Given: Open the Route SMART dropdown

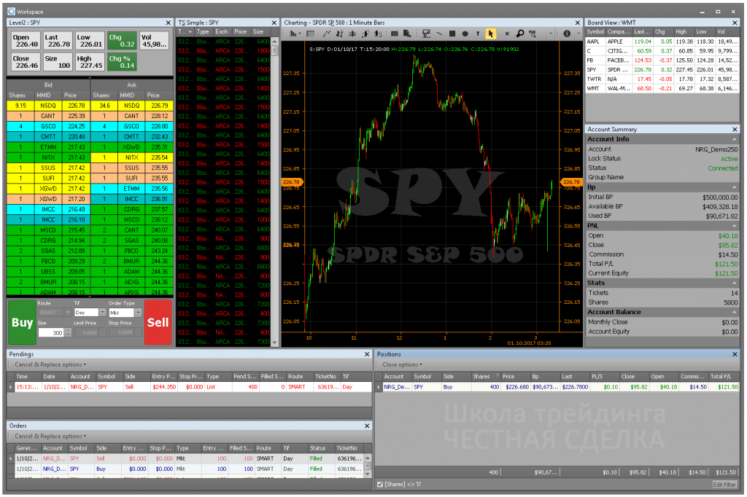Looking at the screenshot, I should click(68, 313).
